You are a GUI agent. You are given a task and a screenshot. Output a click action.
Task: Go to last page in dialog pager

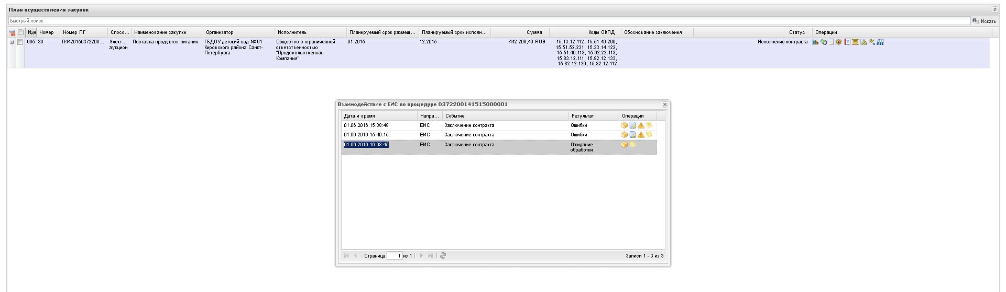[x=430, y=255]
